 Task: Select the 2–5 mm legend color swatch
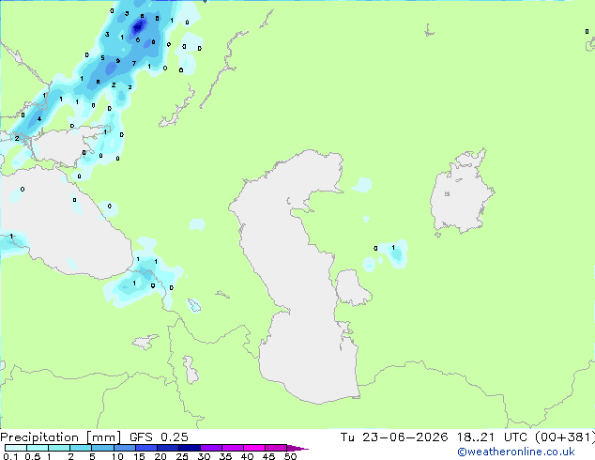click(81, 448)
